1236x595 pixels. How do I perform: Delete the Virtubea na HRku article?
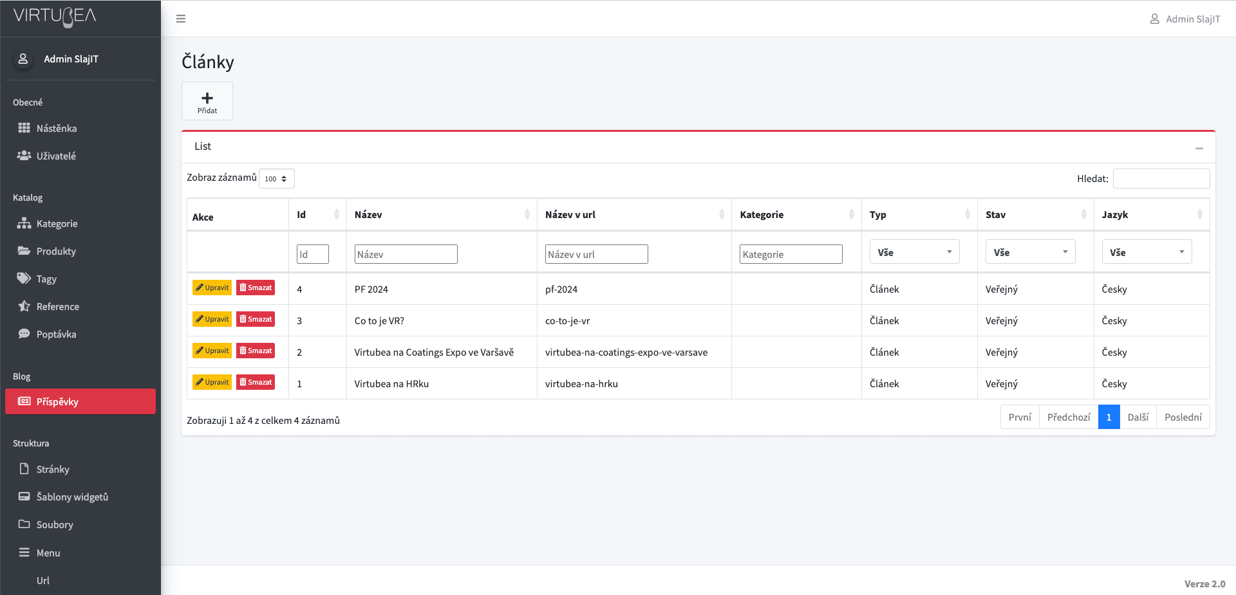tap(256, 382)
